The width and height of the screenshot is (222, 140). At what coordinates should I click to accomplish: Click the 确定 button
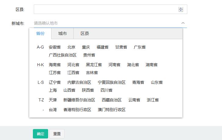[x=41, y=134]
